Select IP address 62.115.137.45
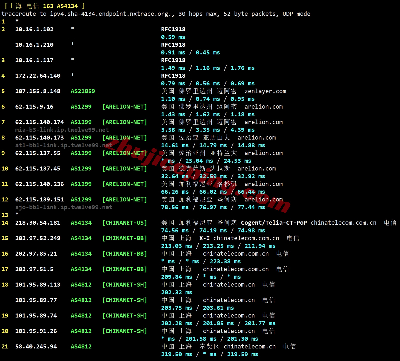Image resolution: width=400 pixels, height=361 pixels. coord(38,169)
